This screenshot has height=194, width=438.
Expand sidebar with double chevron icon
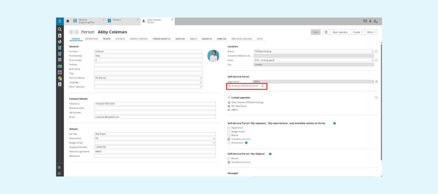[59, 167]
